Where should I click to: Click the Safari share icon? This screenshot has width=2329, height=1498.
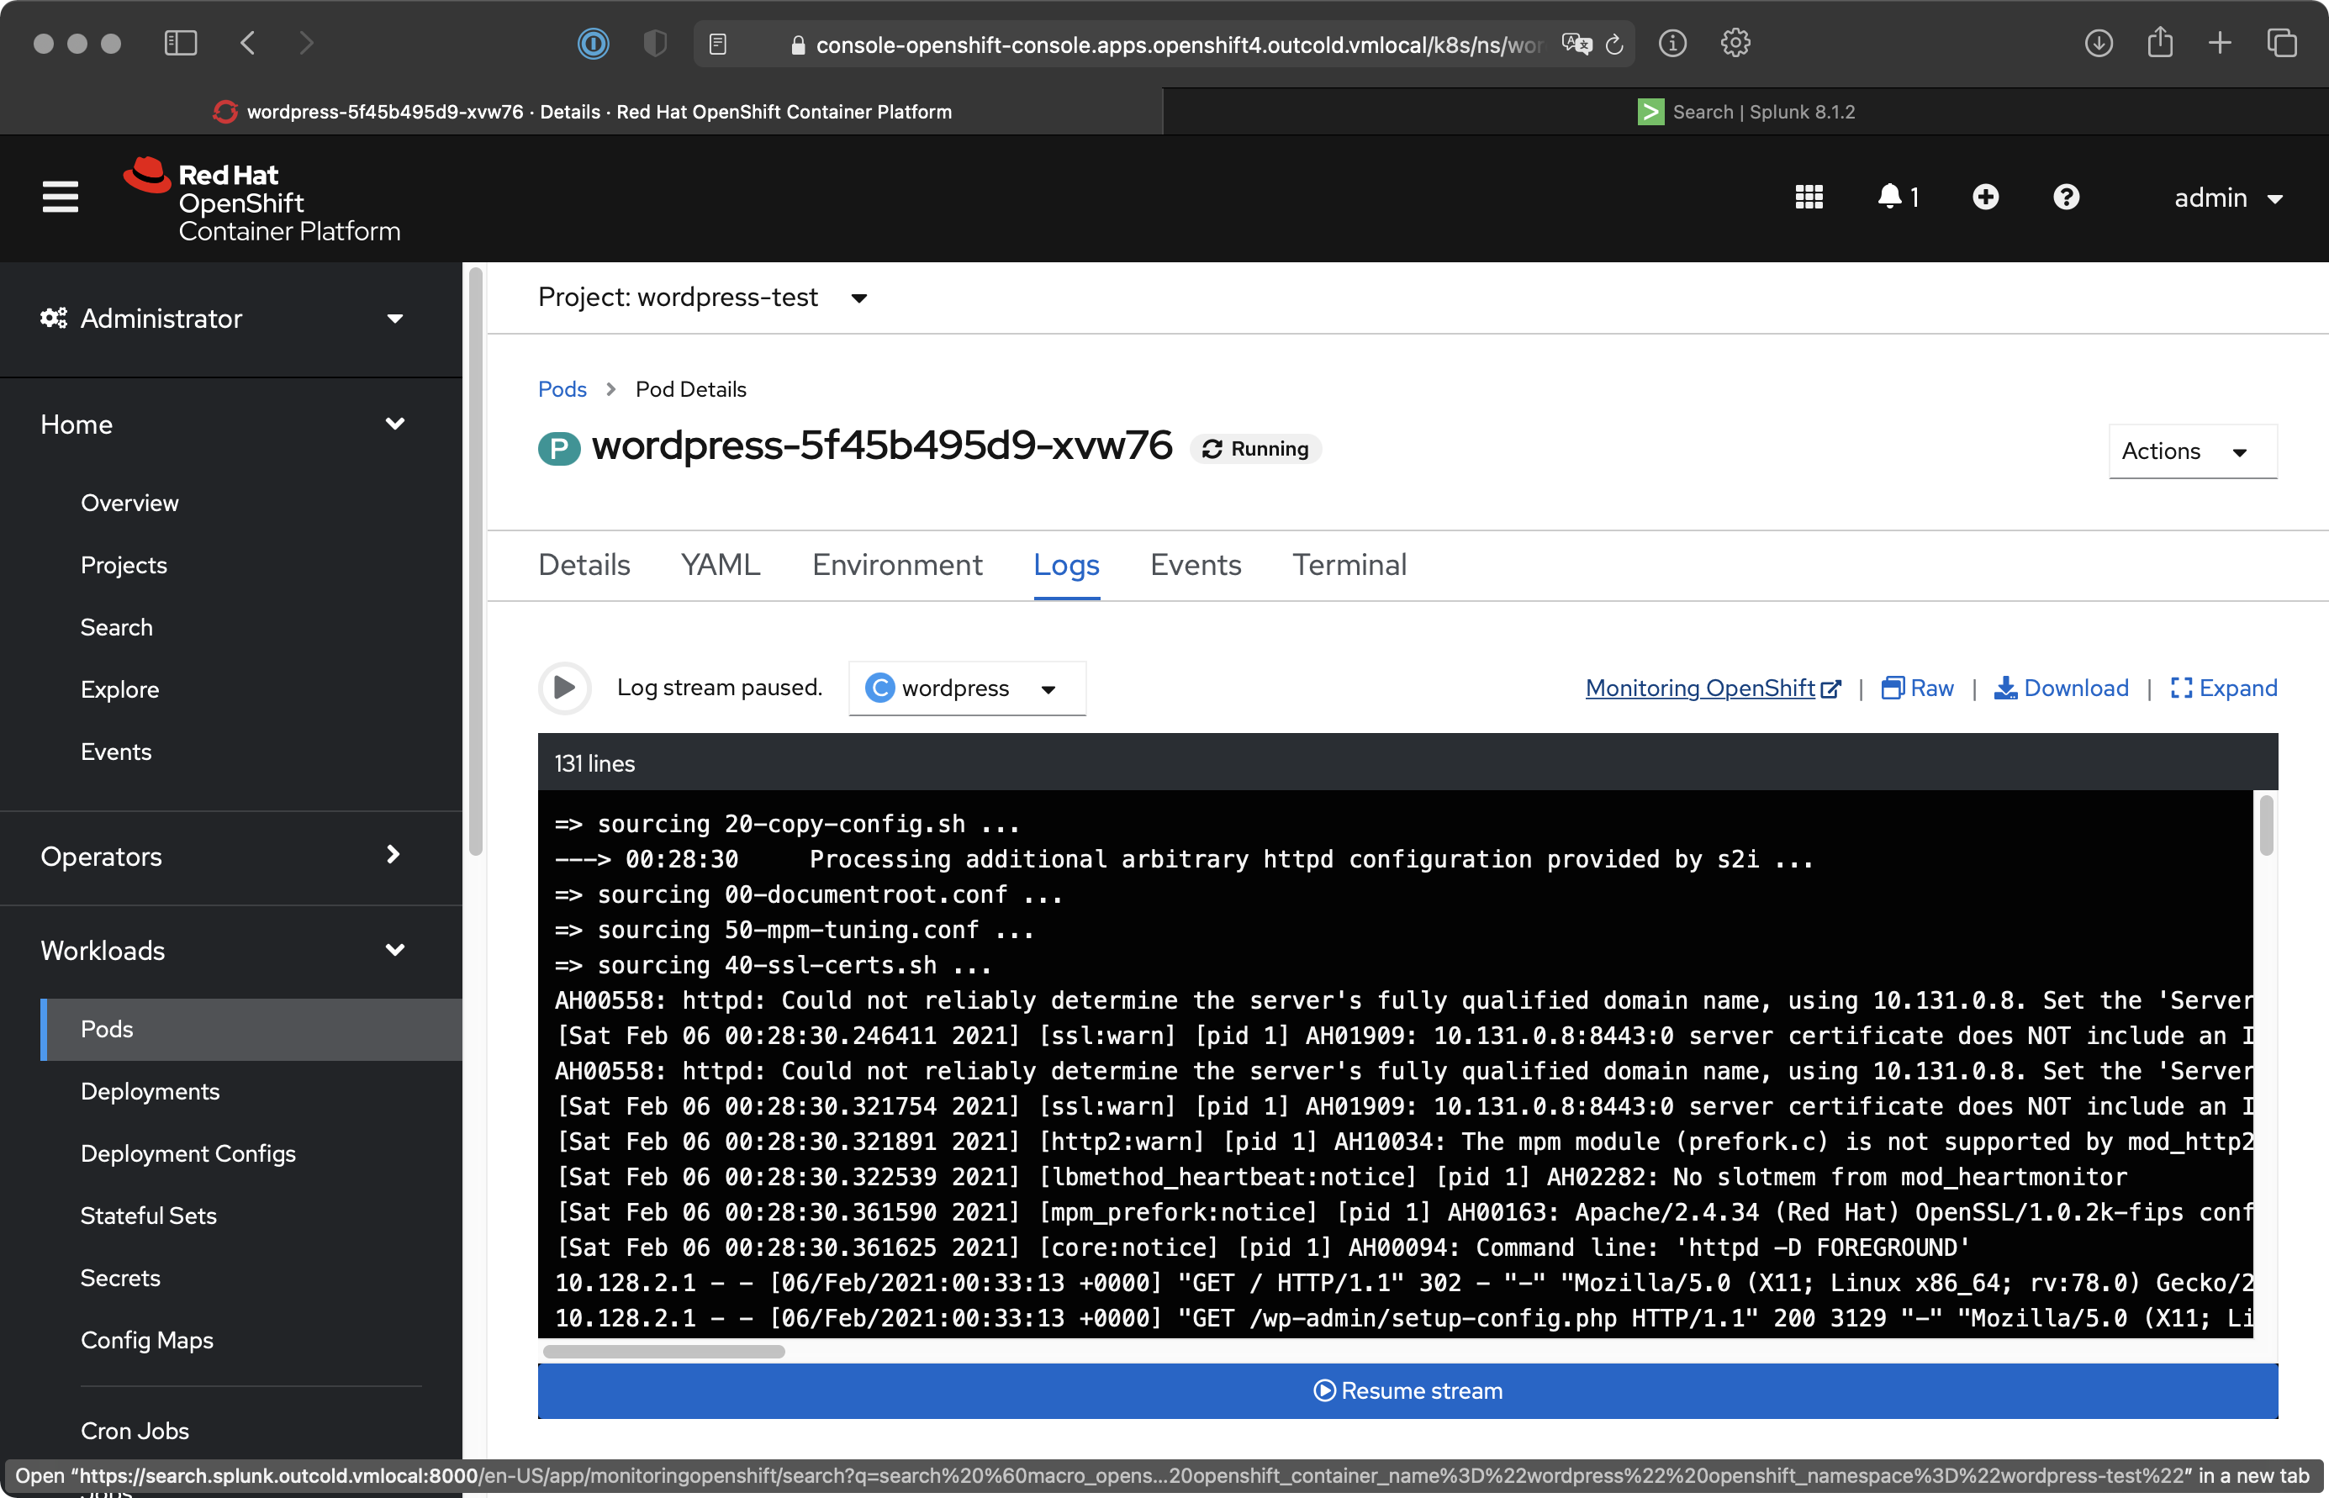click(2160, 42)
